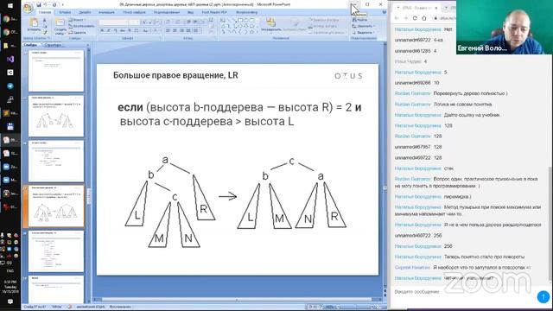The width and height of the screenshot is (553, 311).
Task: Decrease font size with the smaller A icon
Action: (149, 22)
